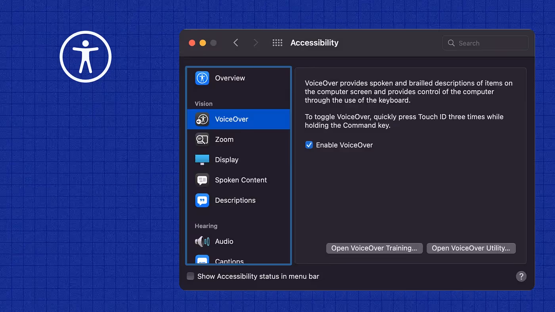Open help with the question mark button

point(521,276)
